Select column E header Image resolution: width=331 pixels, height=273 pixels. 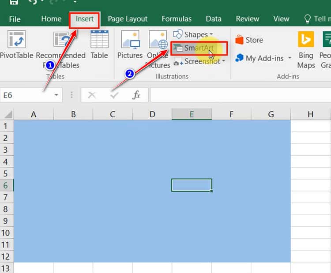(192, 114)
